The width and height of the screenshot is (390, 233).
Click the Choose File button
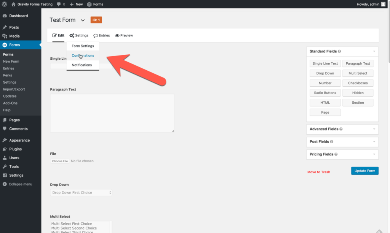(59, 161)
